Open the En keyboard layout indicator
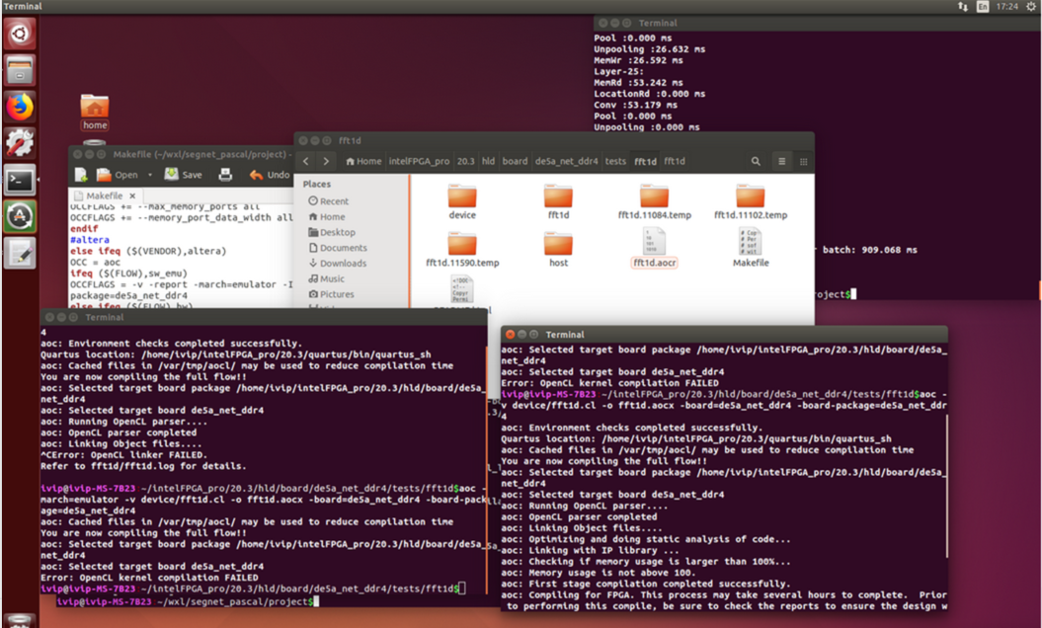 coord(982,6)
